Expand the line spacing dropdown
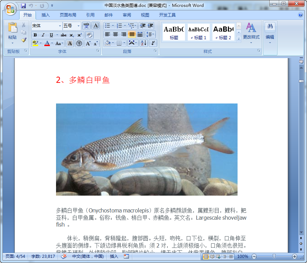307x263 pixels. click(x=150, y=34)
